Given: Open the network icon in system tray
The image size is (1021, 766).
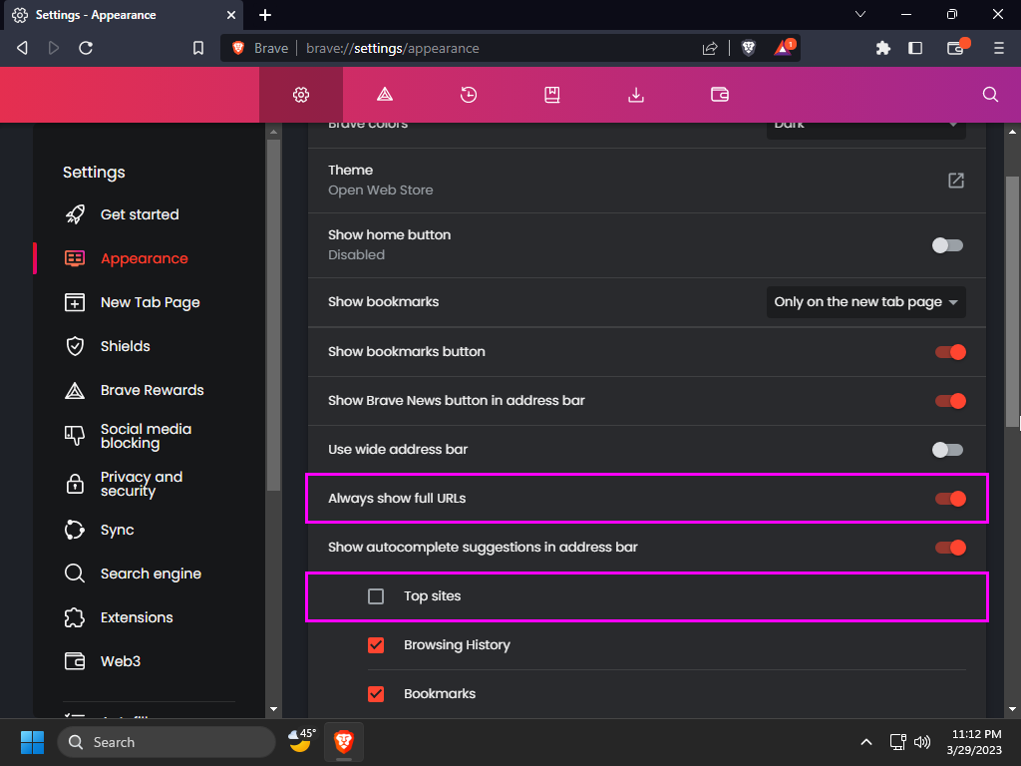Looking at the screenshot, I should tap(898, 742).
